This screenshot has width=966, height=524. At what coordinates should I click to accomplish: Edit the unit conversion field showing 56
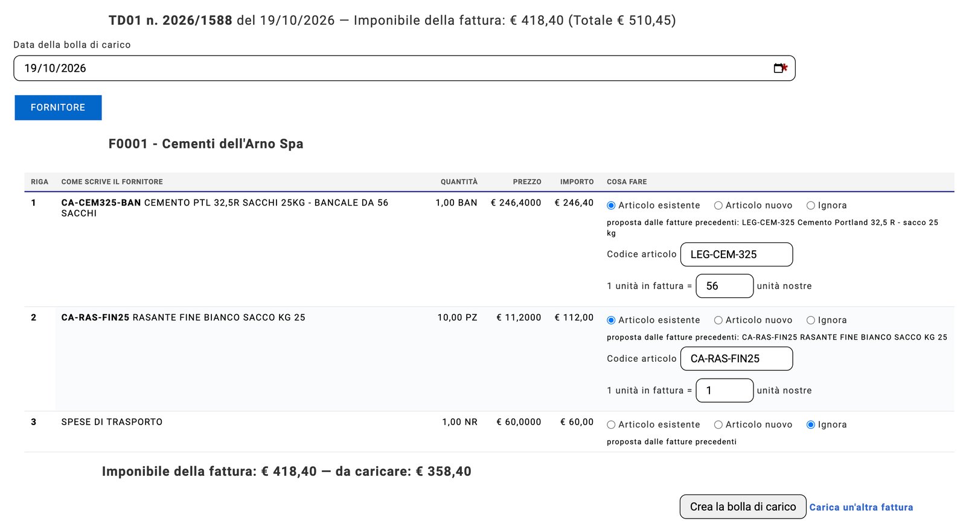click(724, 286)
